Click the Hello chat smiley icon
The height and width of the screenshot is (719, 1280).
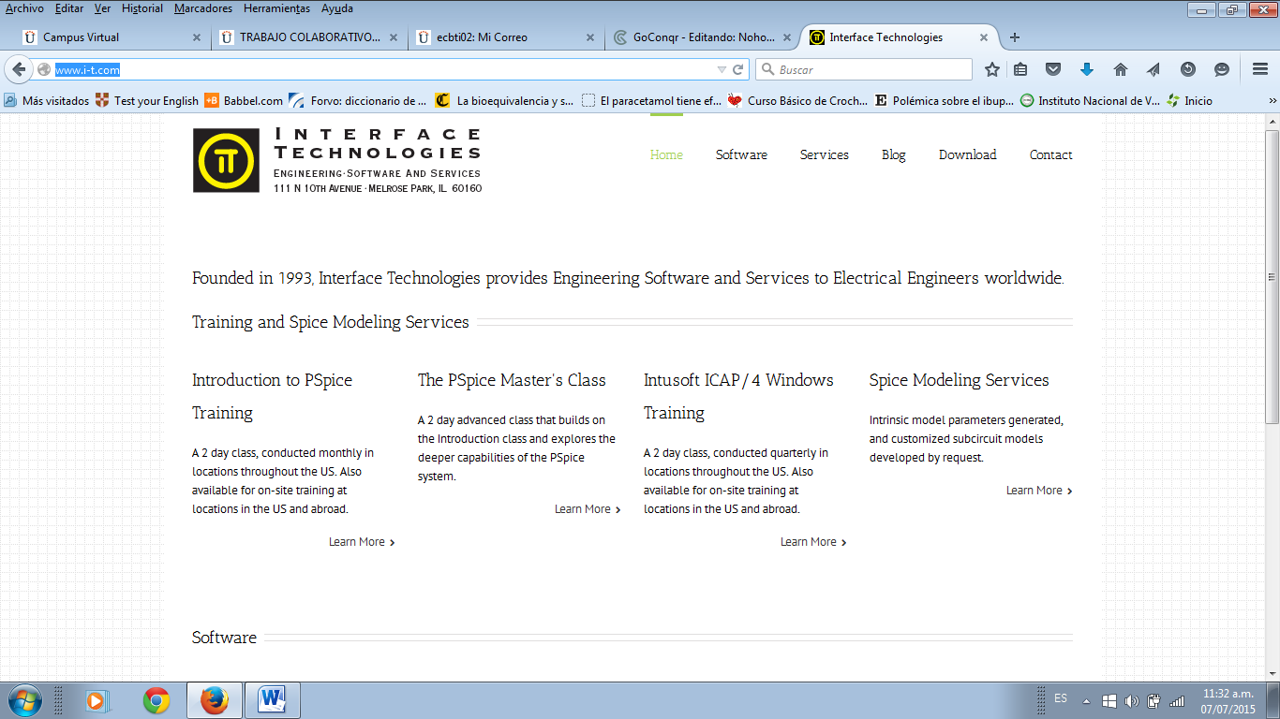coord(1222,69)
